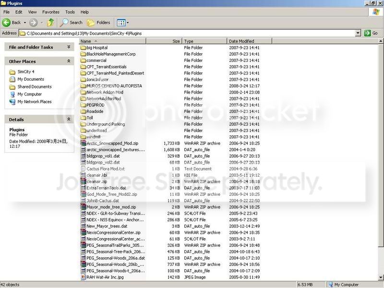Sort by the Type column header
Image resolution: width=384 pixels, height=288 pixels.
coord(205,41)
